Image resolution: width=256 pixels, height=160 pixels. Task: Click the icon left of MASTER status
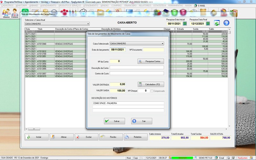[170, 158]
